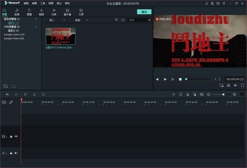
Task: Click the microphone voiceover icon
Action: click(x=188, y=94)
